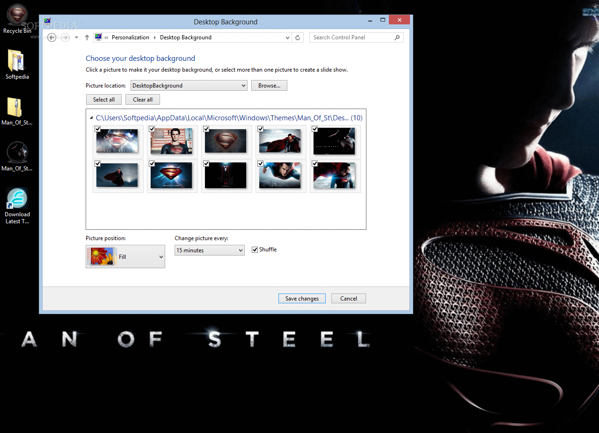The height and width of the screenshot is (433, 599).
Task: Uncheck the Superman logo clouds wallpaper checkbox
Action: (98, 129)
